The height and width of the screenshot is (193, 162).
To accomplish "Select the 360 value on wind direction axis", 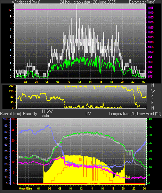I will pyautogui.click(x=11, y=86).
